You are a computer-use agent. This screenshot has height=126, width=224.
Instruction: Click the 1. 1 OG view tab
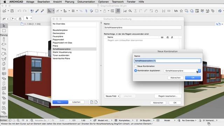pyautogui.click(x=31, y=24)
